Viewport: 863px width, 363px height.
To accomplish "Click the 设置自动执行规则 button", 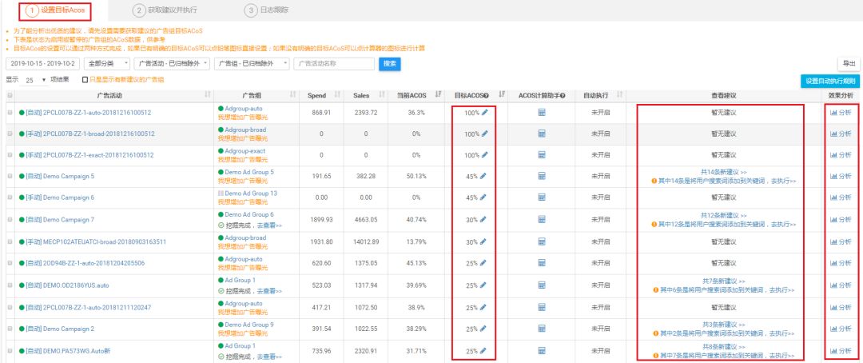I will (830, 81).
